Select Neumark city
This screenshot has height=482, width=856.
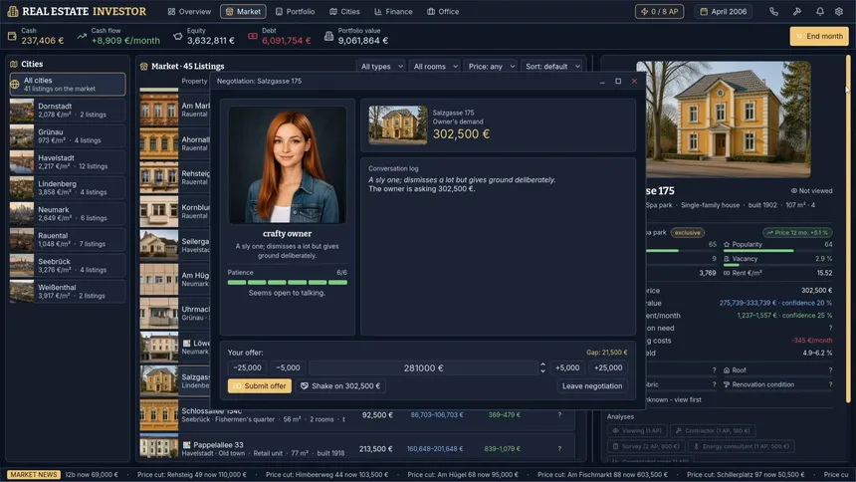click(x=67, y=214)
